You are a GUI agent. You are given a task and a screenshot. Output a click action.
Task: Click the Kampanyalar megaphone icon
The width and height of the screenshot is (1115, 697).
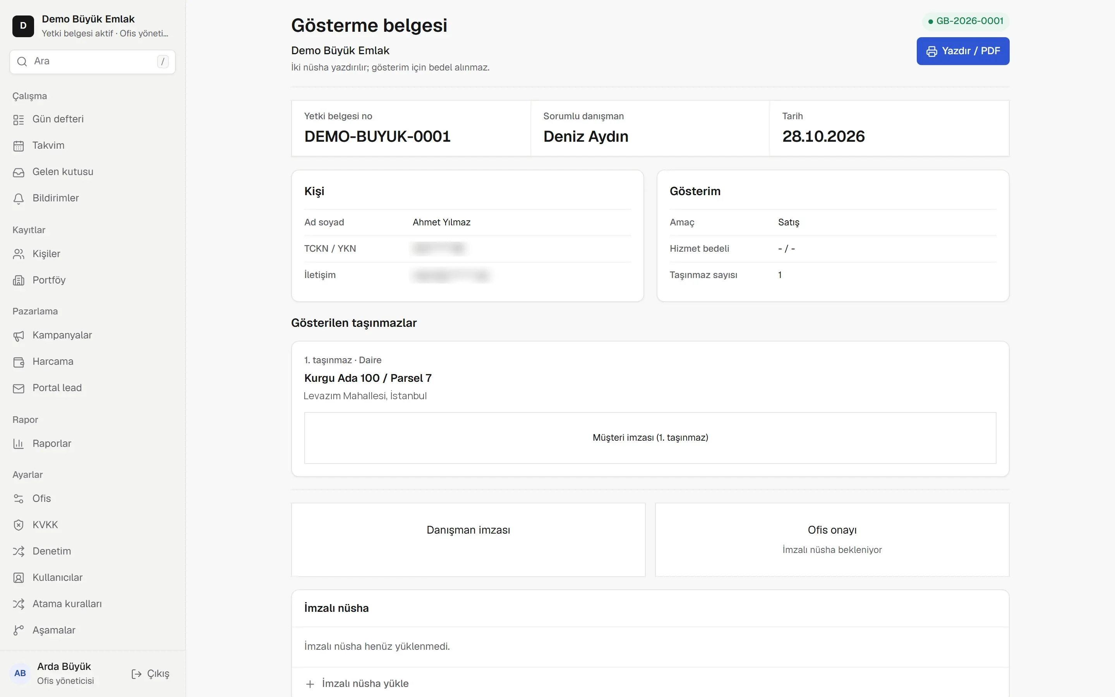click(x=19, y=336)
